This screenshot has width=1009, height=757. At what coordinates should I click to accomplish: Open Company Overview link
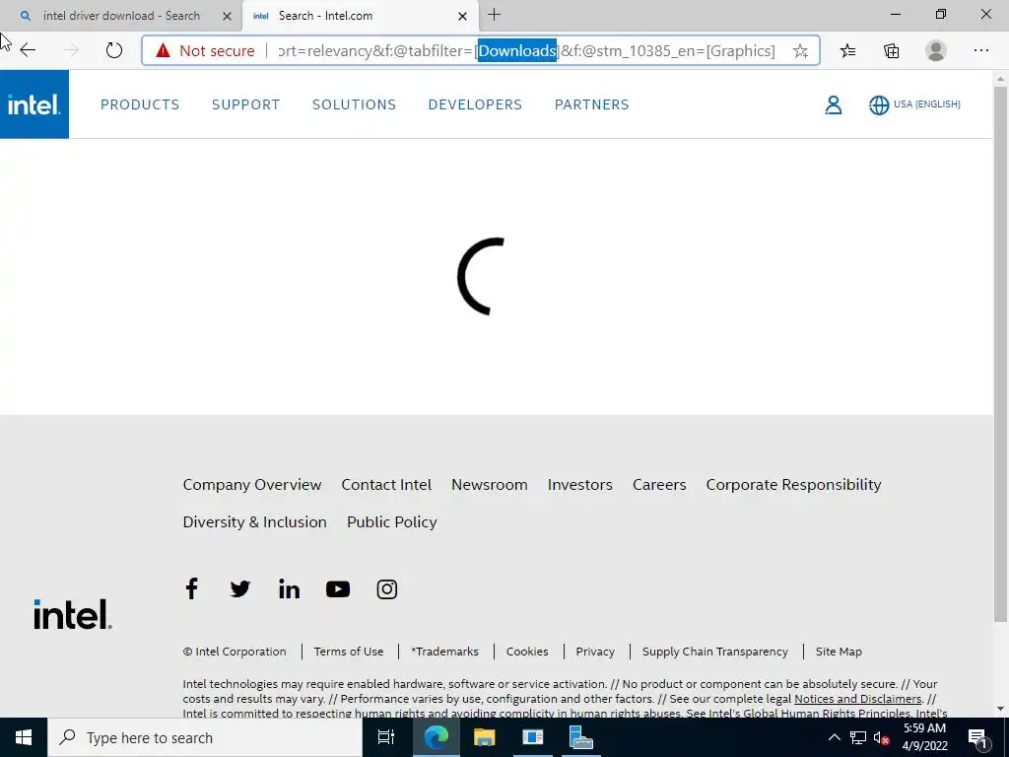click(251, 485)
